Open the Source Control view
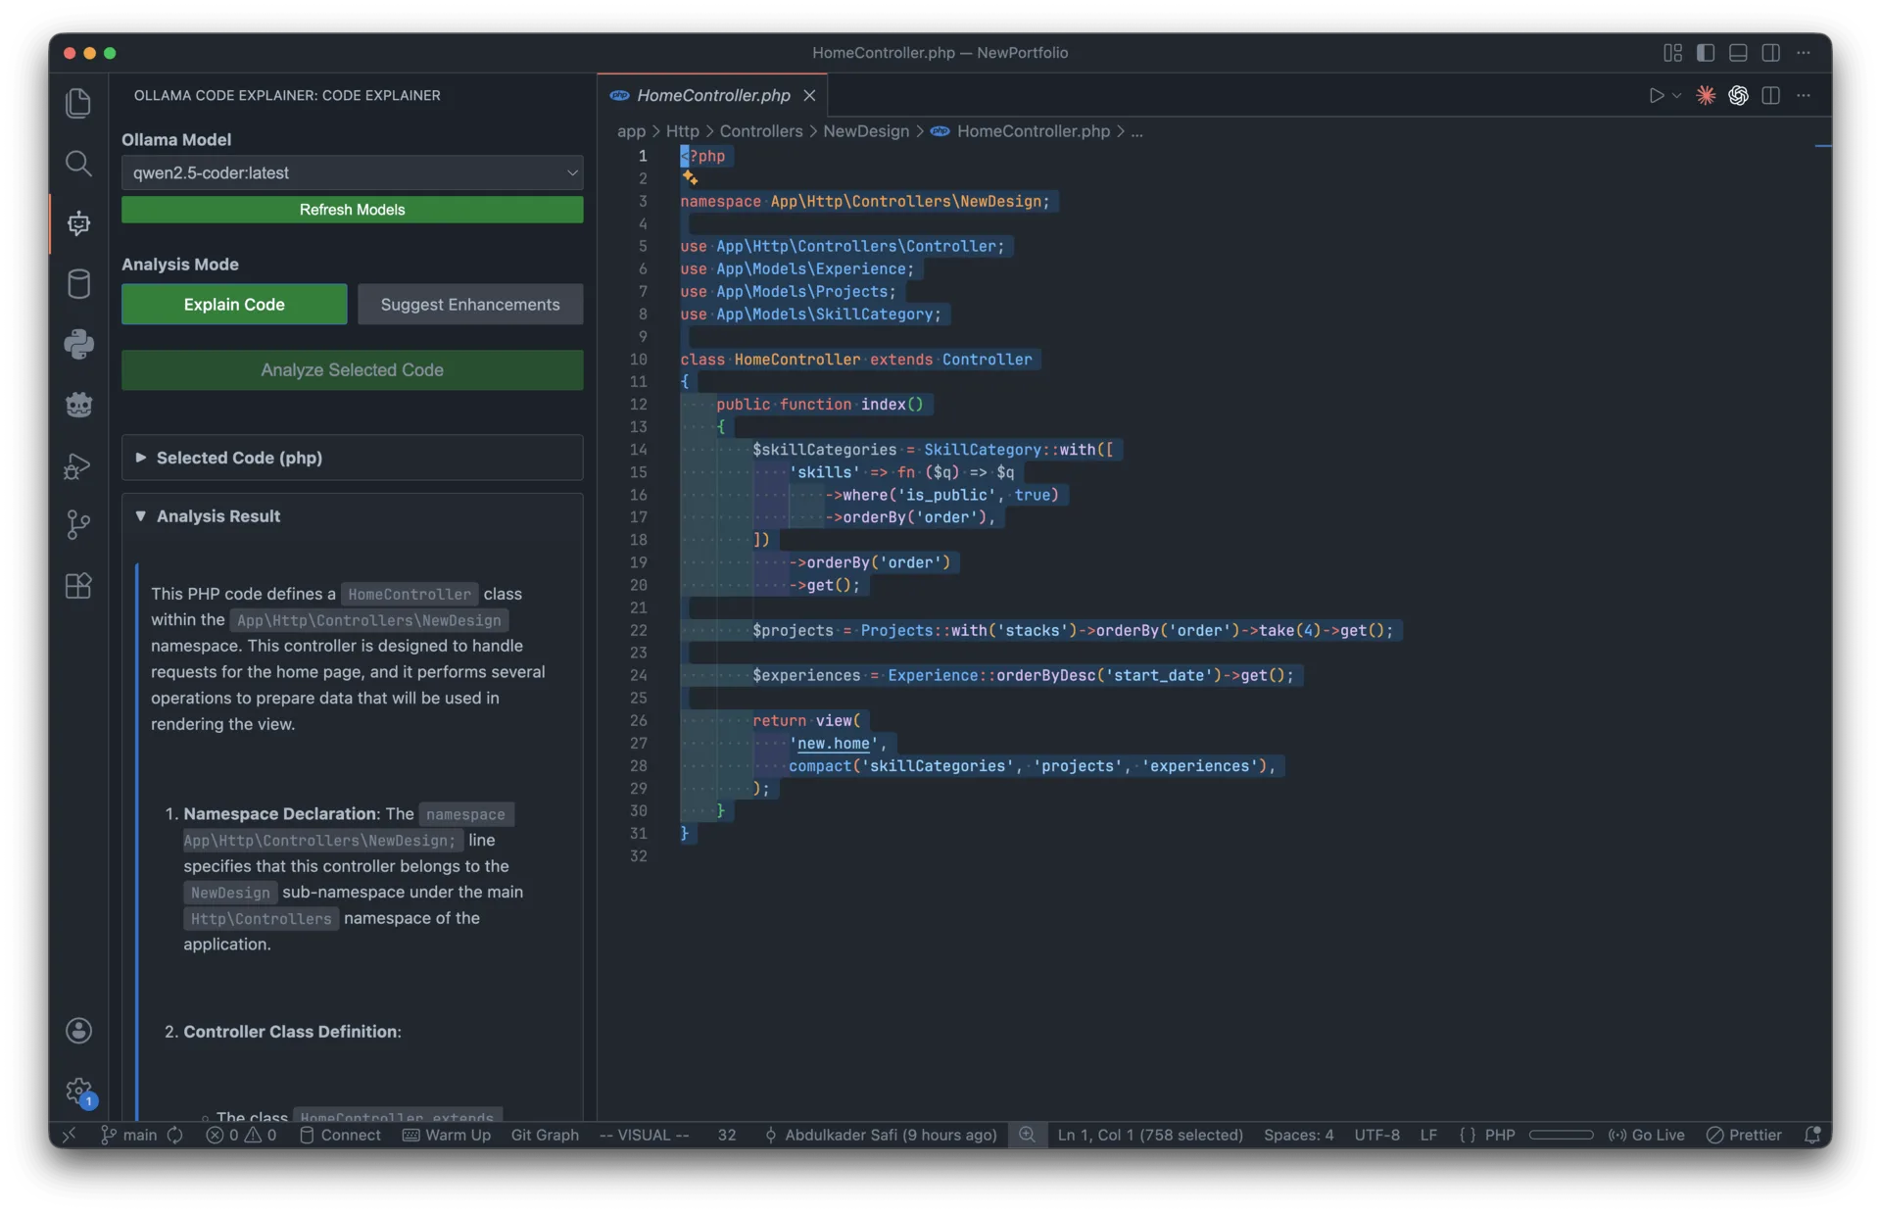 click(78, 525)
